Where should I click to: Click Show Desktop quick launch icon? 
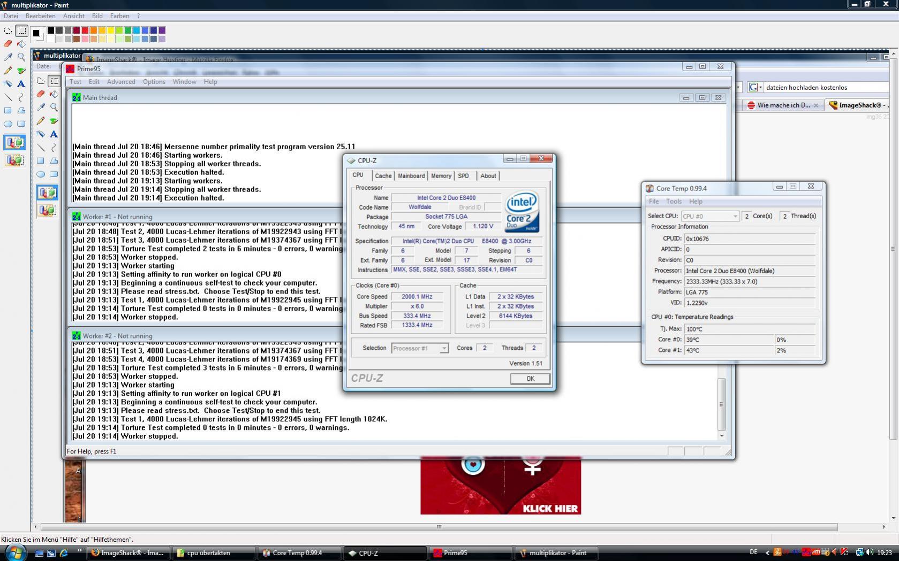tap(39, 553)
